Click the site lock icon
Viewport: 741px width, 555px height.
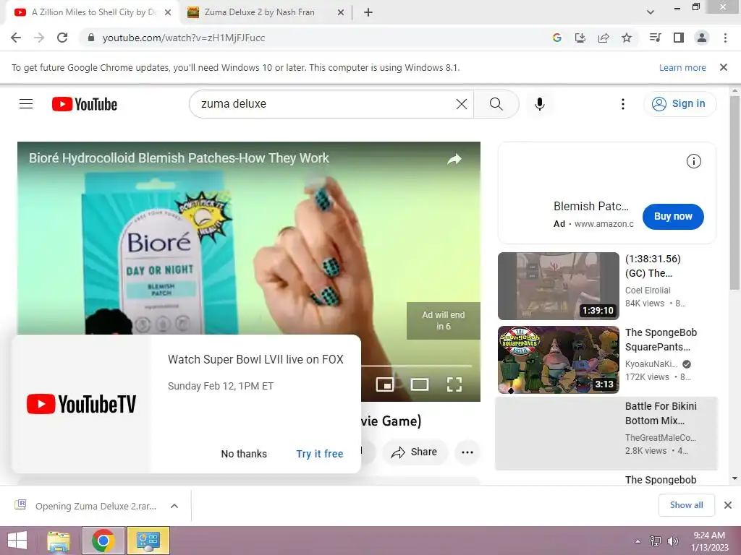[x=91, y=38]
